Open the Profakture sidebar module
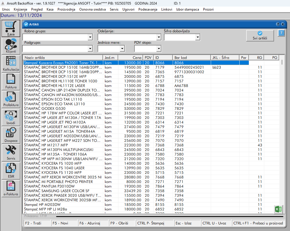This screenshot has width=290, height=231. pos(11,99)
